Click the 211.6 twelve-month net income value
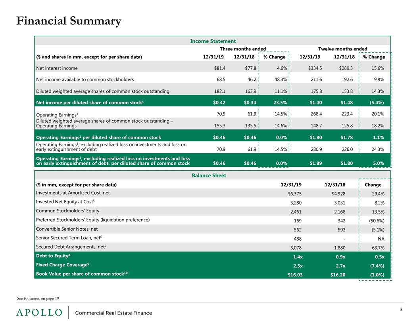419x324 pixels. pos(316,80)
